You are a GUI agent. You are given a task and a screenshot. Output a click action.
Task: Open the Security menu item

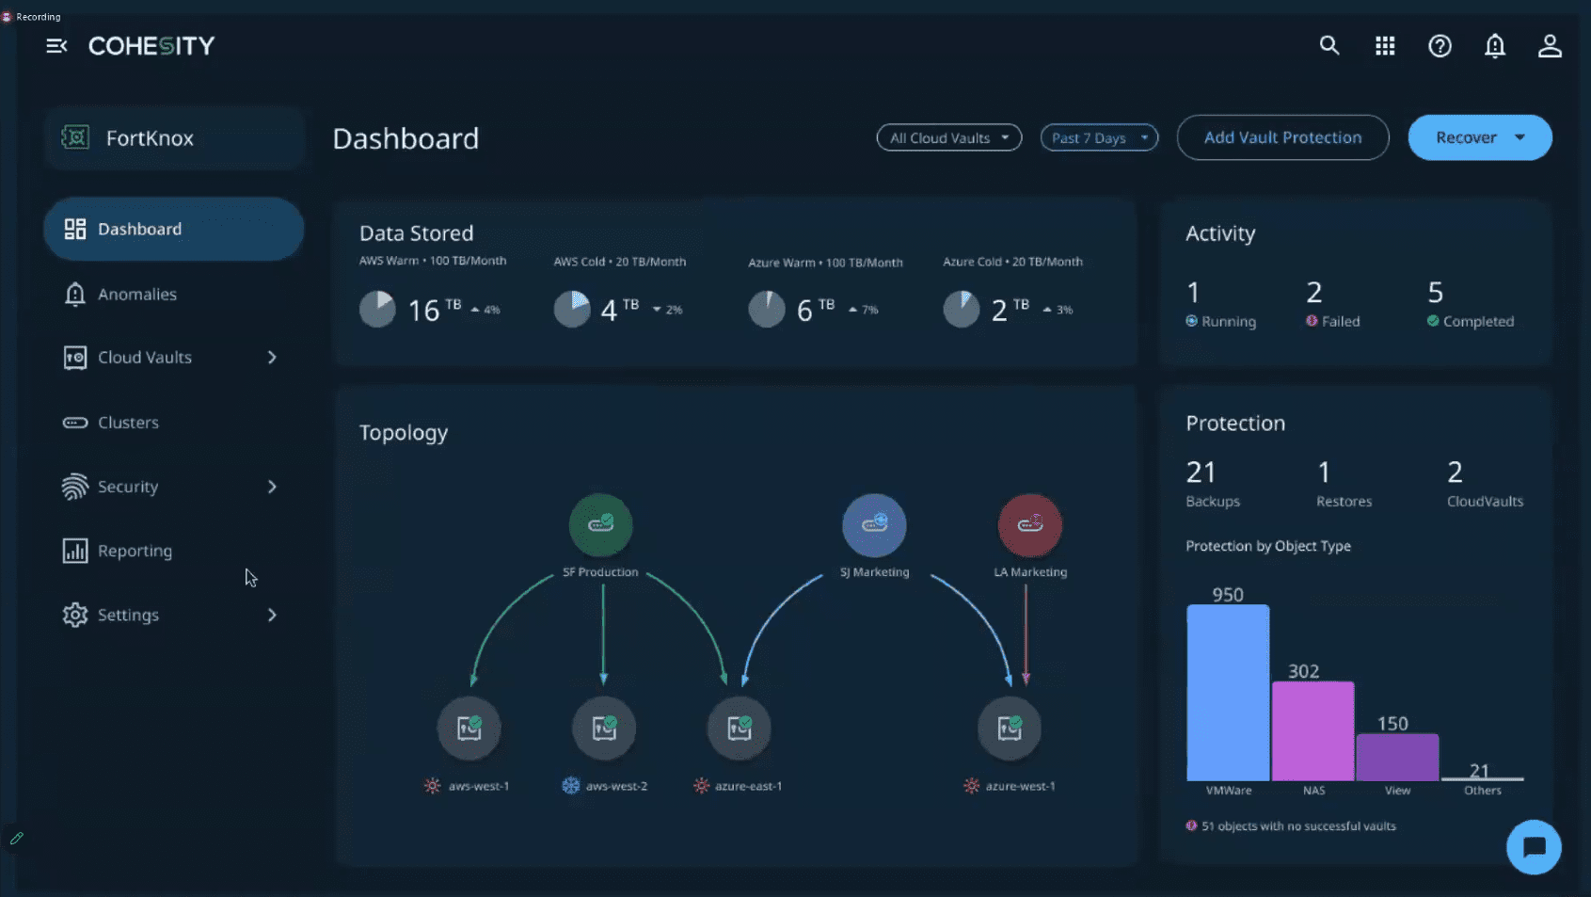tap(173, 487)
